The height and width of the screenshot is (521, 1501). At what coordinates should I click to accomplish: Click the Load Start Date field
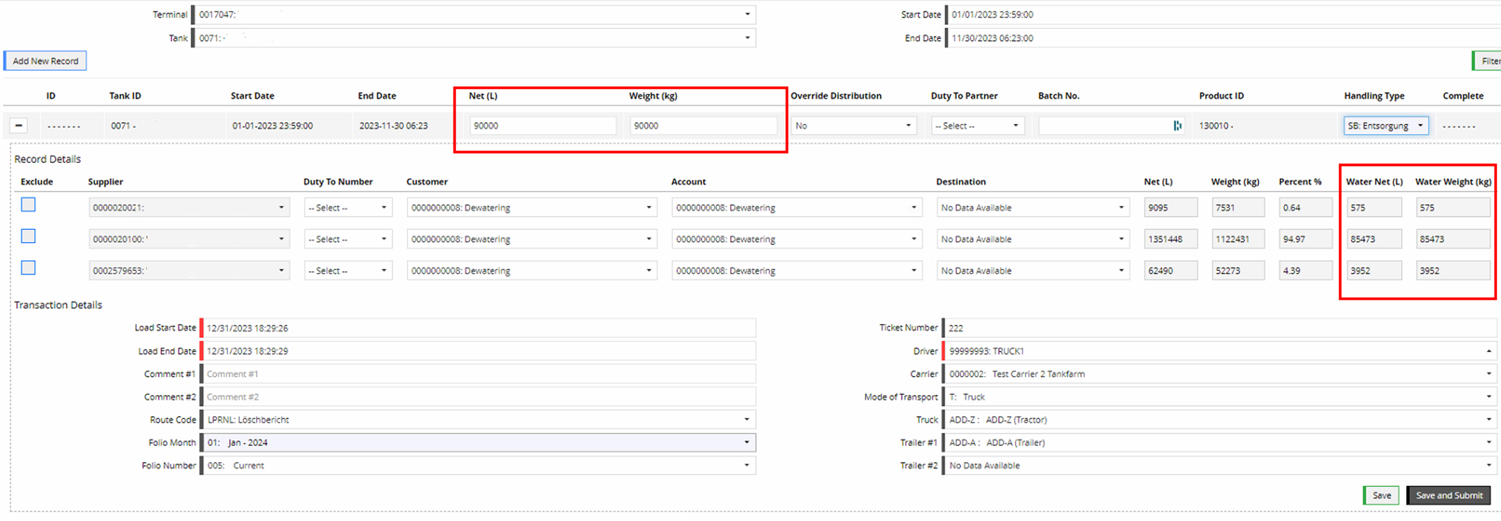(x=478, y=328)
